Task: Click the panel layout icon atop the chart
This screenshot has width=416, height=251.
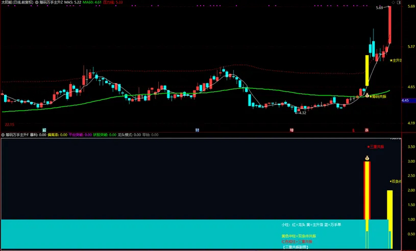Action: [x=399, y=3]
